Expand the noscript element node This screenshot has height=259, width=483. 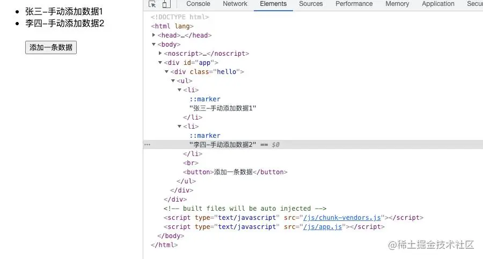pos(160,53)
